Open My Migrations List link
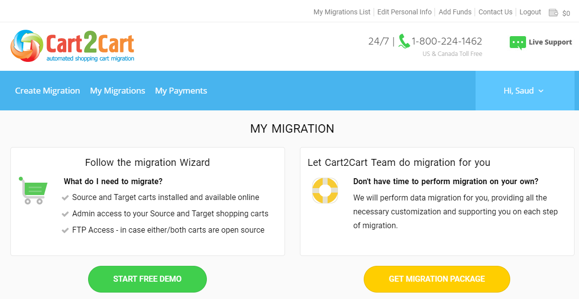Viewport: 579px width, 299px height. coord(342,12)
